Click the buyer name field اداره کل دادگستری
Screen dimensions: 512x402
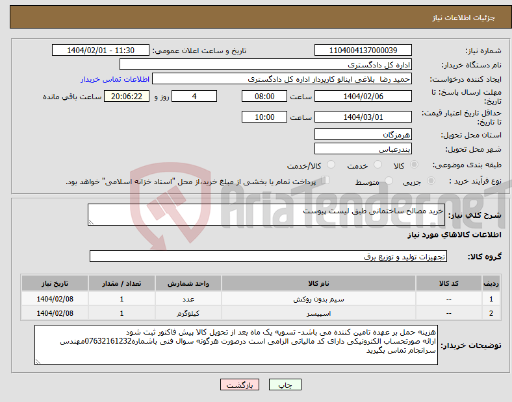click(x=266, y=64)
